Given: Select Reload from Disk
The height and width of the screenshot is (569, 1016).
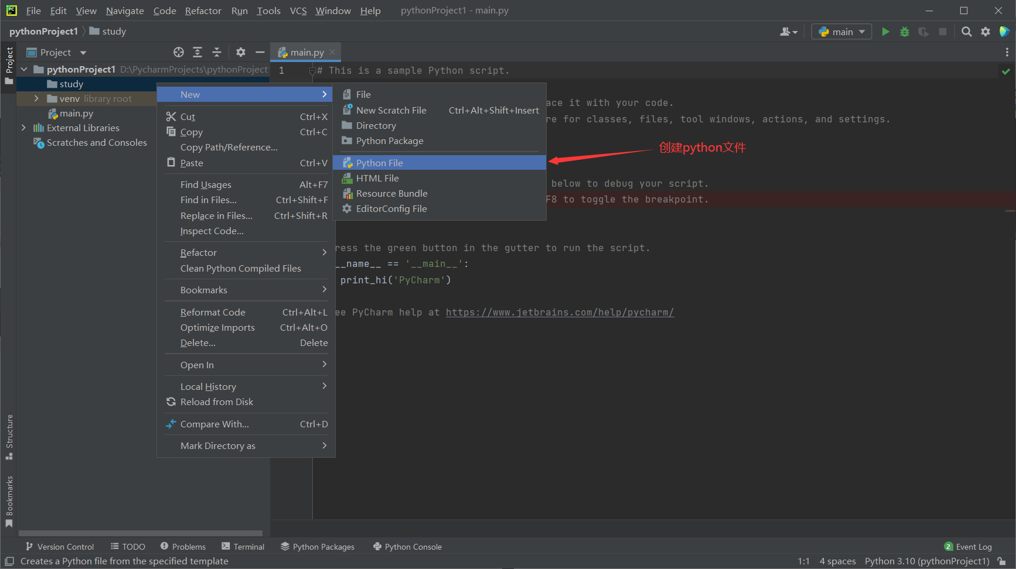Looking at the screenshot, I should tap(246, 402).
